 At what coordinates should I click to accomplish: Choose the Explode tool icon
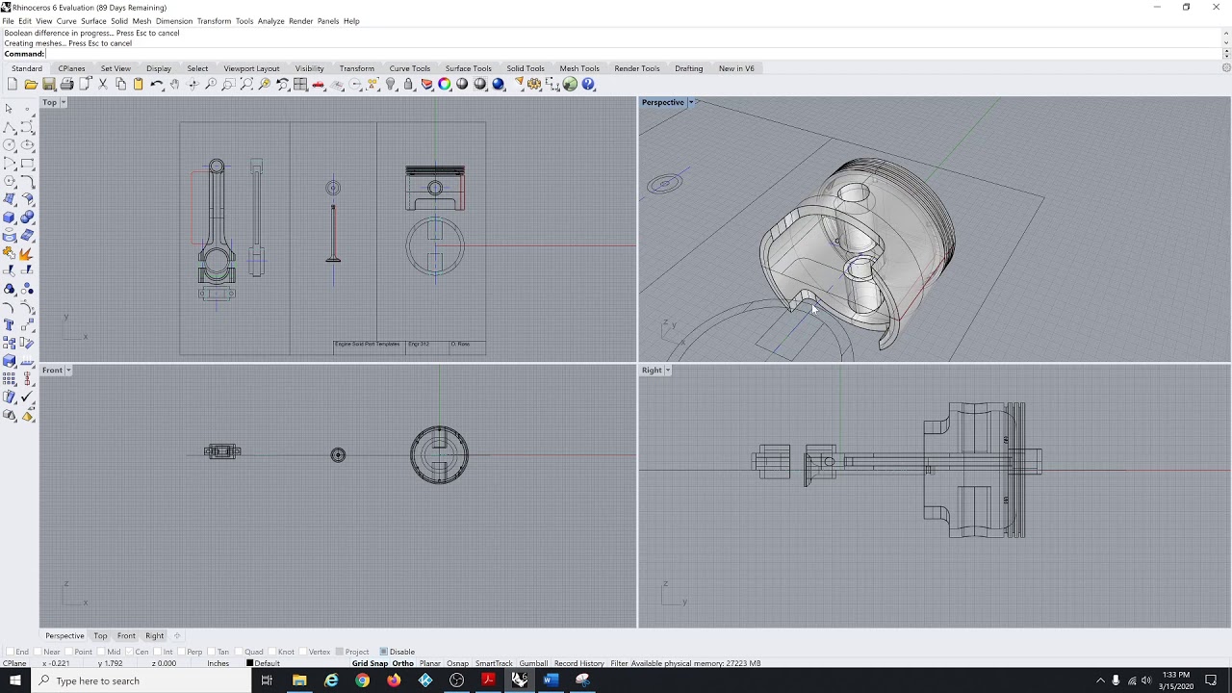(27, 253)
